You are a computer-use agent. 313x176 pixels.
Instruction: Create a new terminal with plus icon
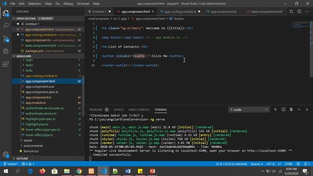pyautogui.click(x=275, y=110)
